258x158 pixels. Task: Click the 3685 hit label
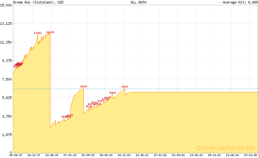(70, 115)
